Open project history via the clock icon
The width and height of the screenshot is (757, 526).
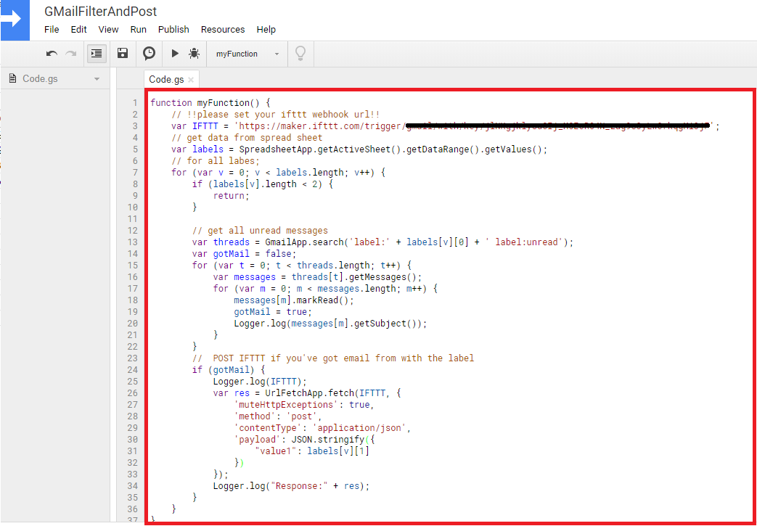coord(149,53)
